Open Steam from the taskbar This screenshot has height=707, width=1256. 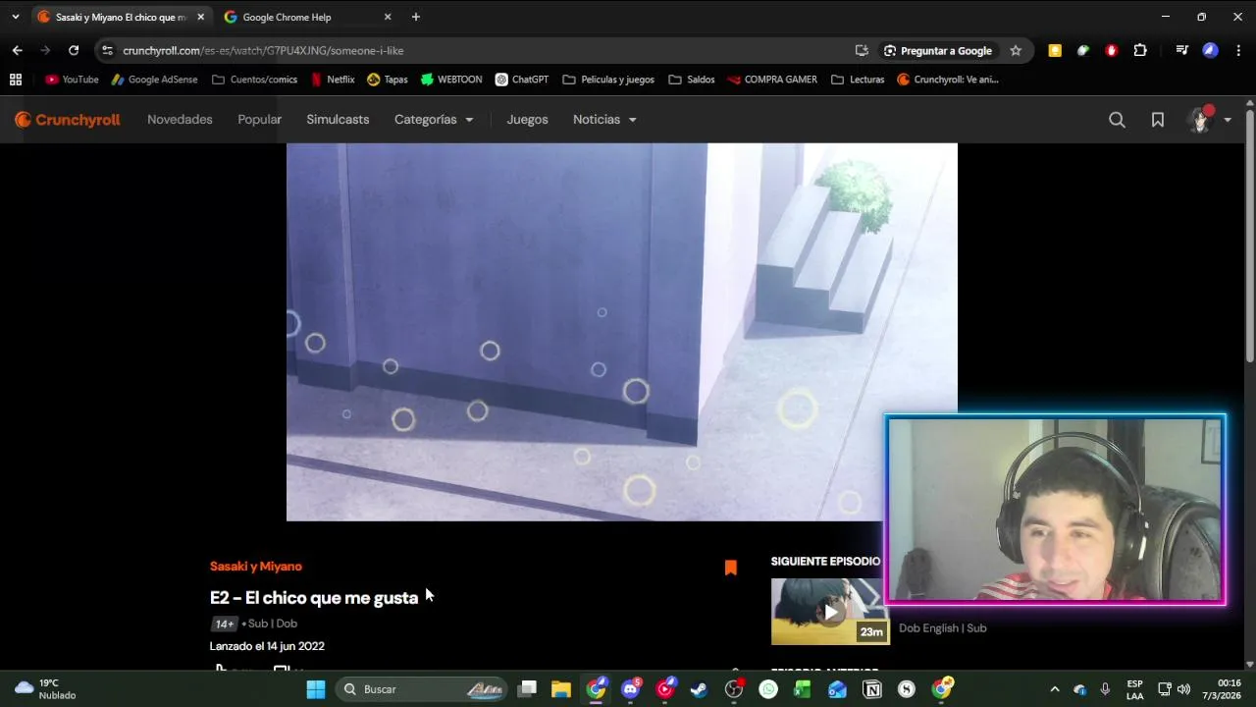(x=699, y=689)
